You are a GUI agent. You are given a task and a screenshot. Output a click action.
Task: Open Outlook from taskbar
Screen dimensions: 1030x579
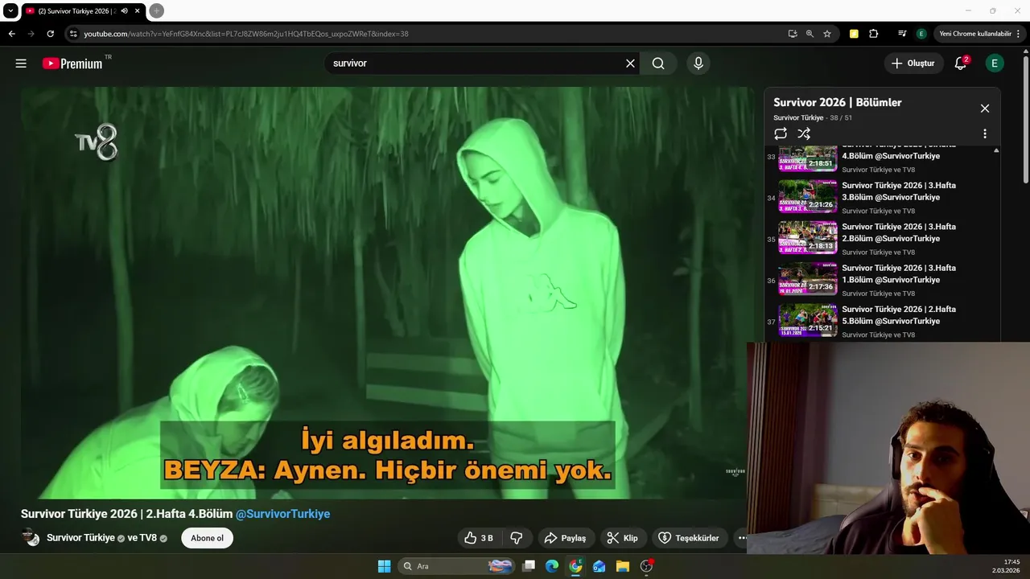599,566
